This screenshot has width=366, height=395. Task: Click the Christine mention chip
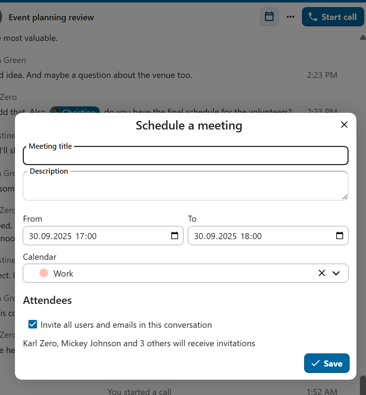click(75, 111)
